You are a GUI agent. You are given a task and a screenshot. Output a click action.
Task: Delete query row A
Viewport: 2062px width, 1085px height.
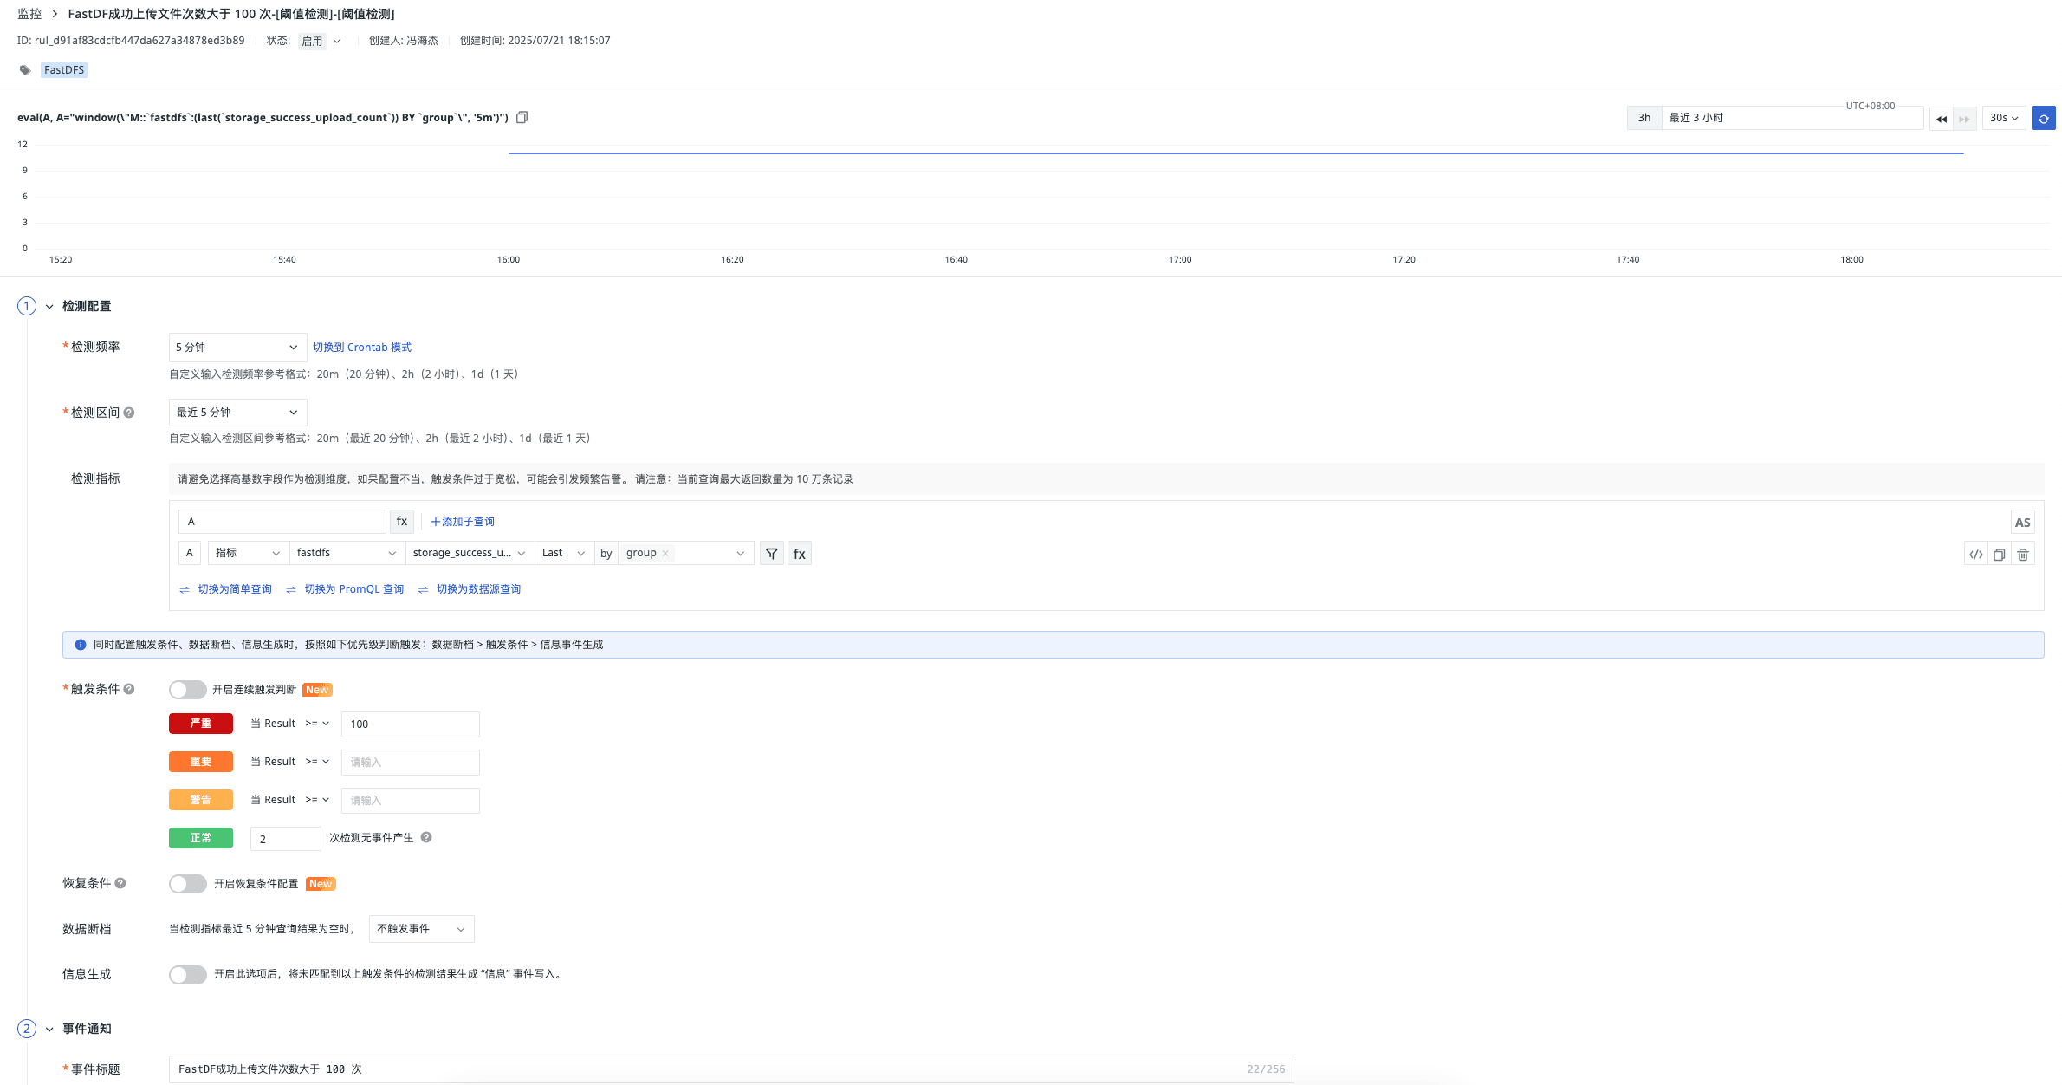(x=2023, y=555)
